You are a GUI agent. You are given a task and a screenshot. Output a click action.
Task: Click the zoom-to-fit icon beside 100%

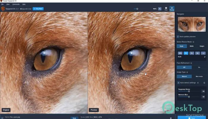(160, 9)
